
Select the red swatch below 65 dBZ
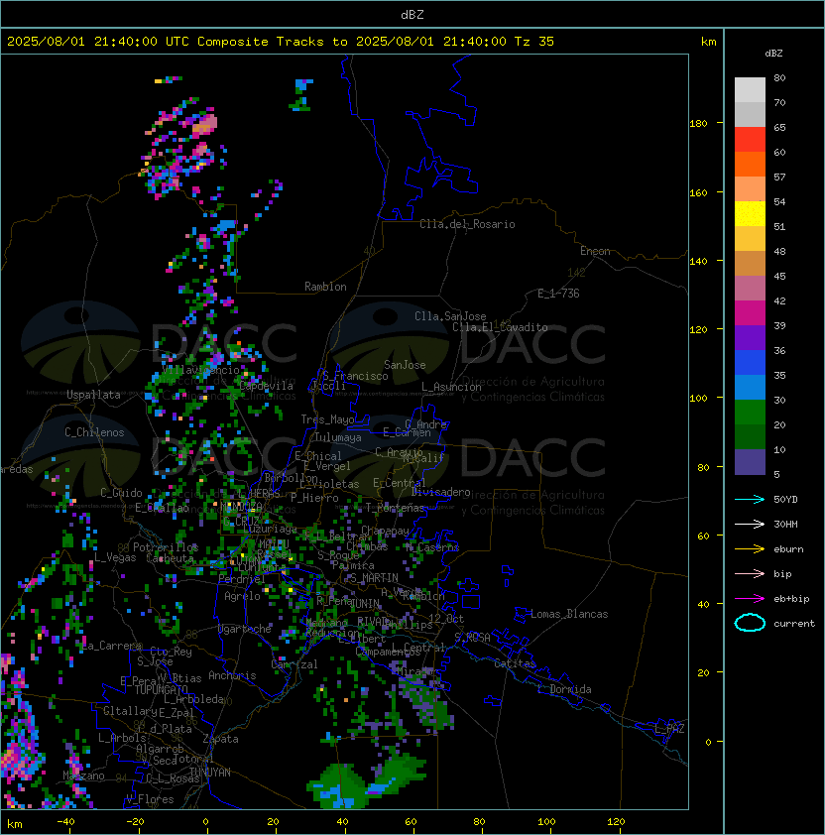pyautogui.click(x=750, y=140)
